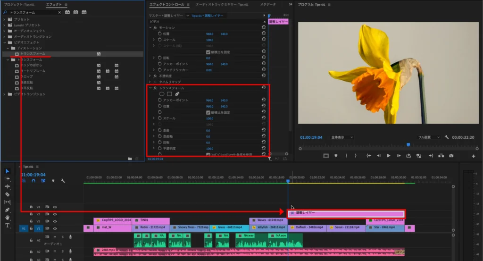The height and width of the screenshot is (261, 483).
Task: Click timeline playhead at 01:00:19:04
Action: click(288, 181)
